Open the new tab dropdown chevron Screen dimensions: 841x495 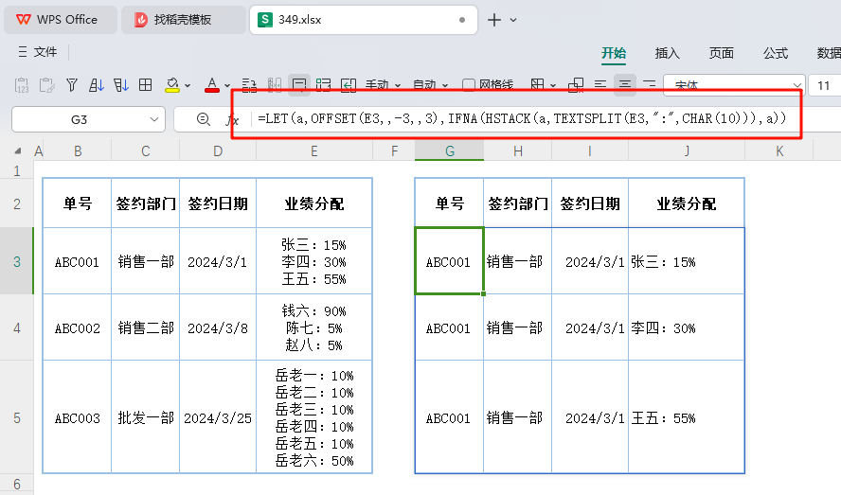[513, 20]
